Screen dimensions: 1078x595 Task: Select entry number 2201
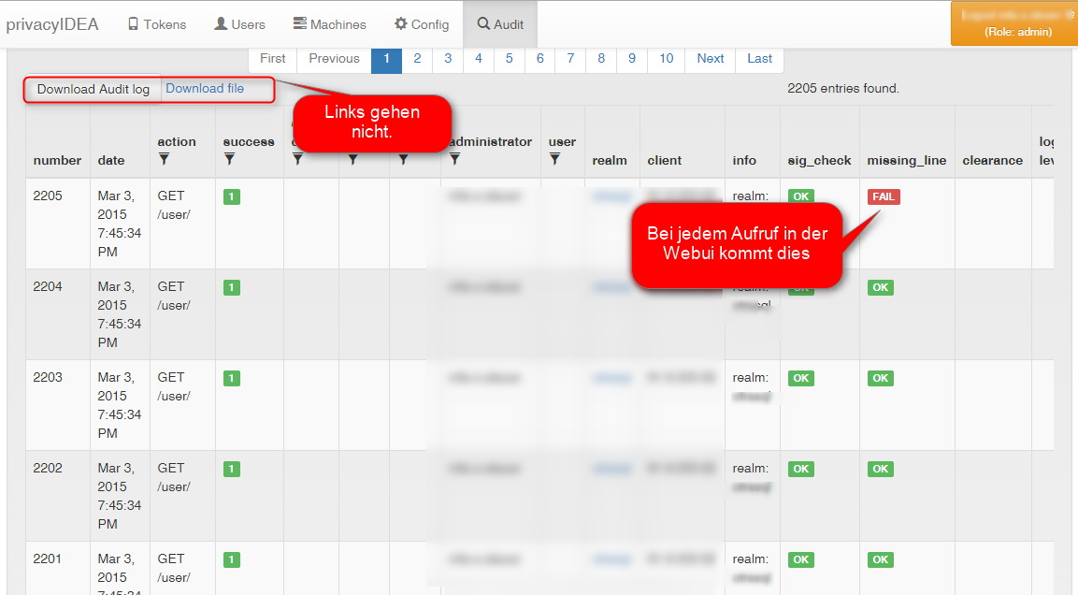click(x=48, y=559)
